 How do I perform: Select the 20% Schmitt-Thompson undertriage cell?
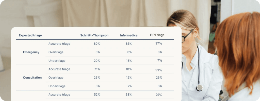click(x=96, y=61)
